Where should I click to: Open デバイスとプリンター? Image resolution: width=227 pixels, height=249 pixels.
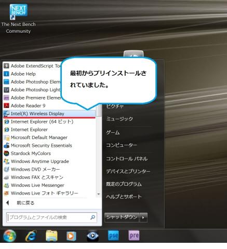128,171
